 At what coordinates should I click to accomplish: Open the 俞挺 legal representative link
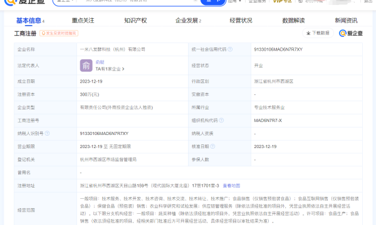(x=100, y=62)
